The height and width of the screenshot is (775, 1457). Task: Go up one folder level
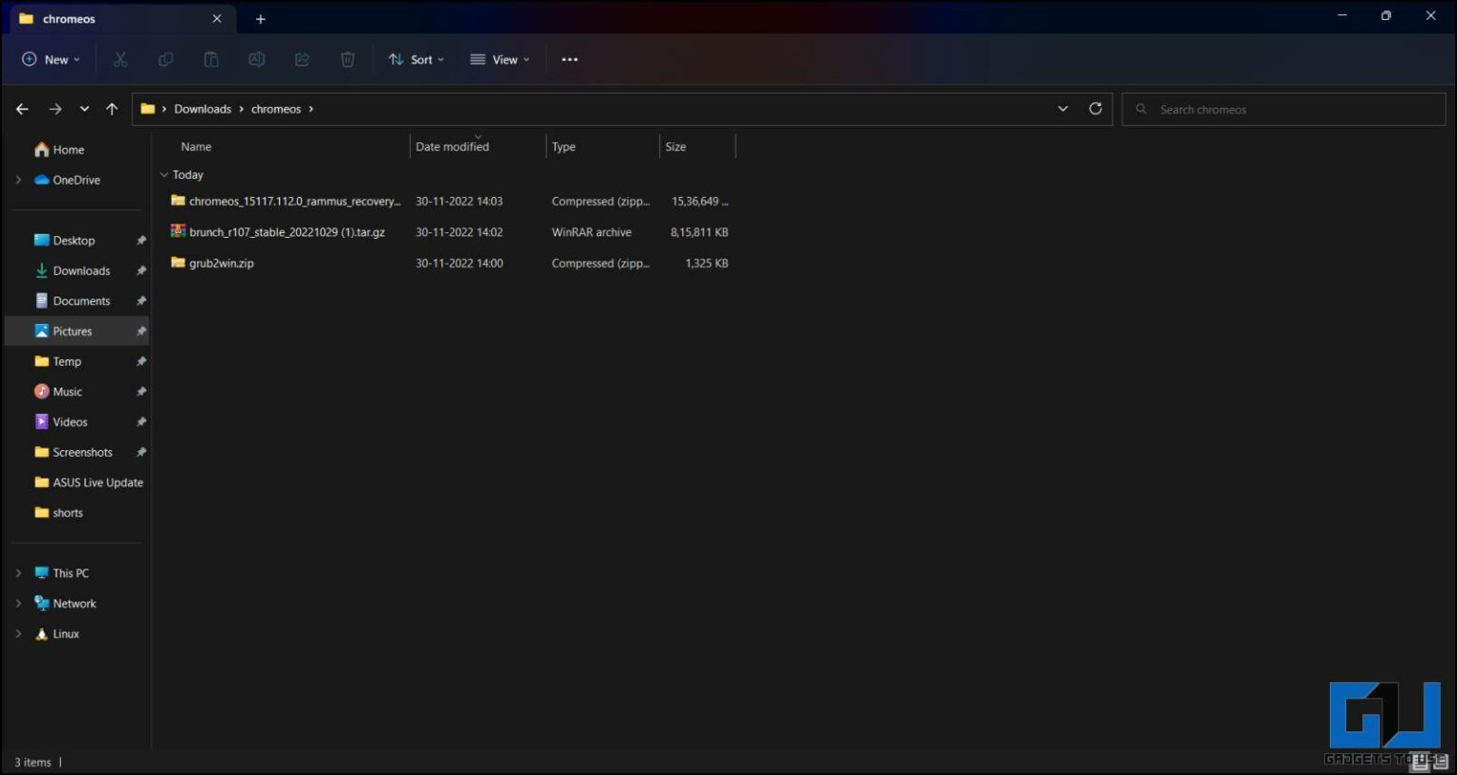pyautogui.click(x=112, y=109)
